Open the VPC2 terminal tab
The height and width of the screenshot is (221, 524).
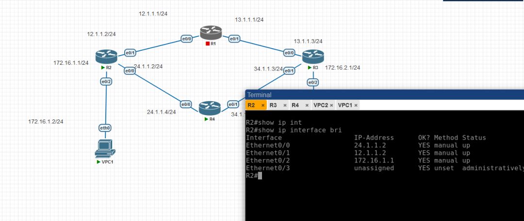tap(321, 105)
